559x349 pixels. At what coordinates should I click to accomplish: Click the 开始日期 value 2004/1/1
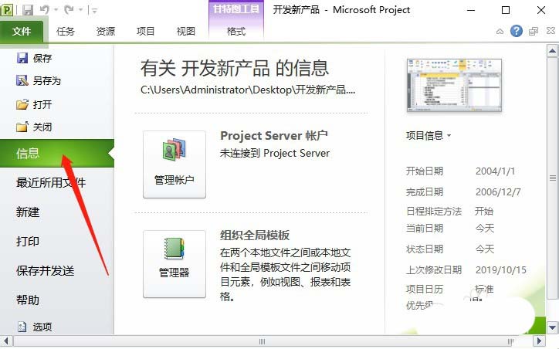[x=495, y=171]
